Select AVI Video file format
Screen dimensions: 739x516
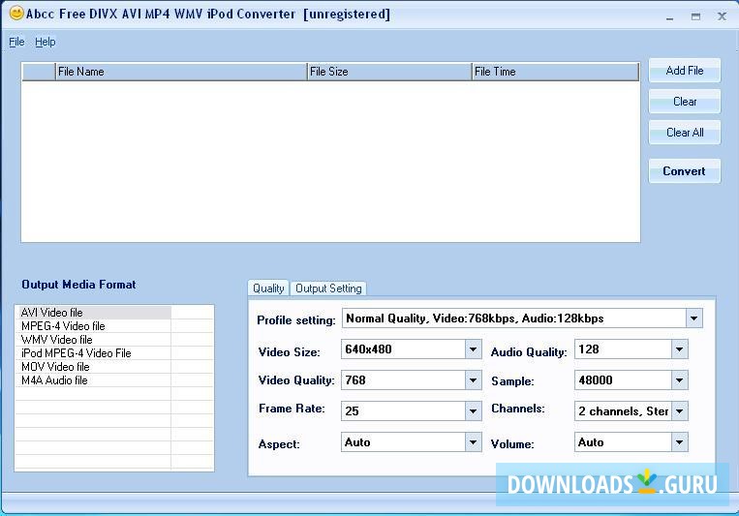93,313
